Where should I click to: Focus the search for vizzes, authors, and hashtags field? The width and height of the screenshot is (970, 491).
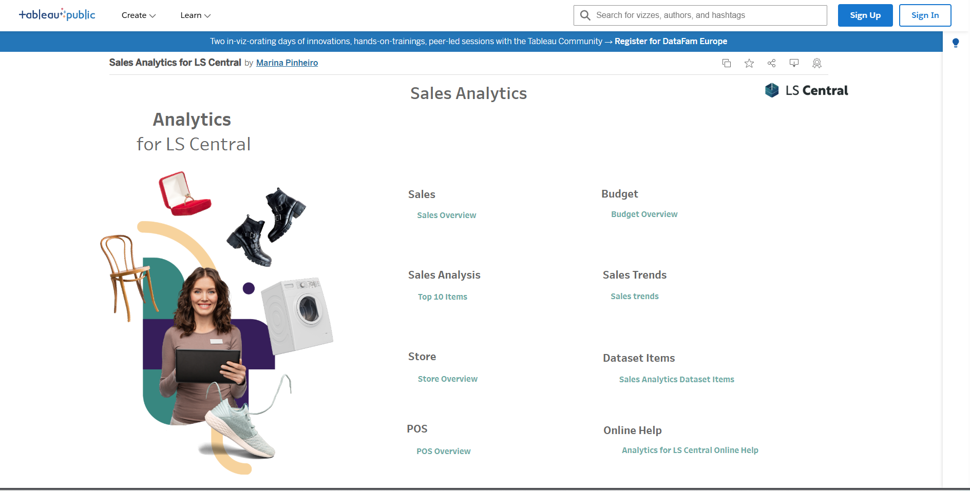click(700, 15)
